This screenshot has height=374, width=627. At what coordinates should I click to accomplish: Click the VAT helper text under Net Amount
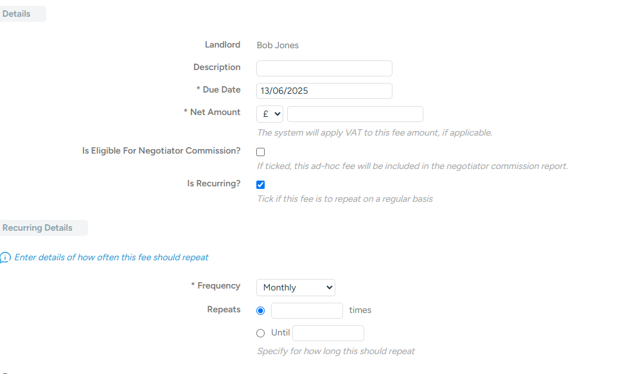coord(375,133)
